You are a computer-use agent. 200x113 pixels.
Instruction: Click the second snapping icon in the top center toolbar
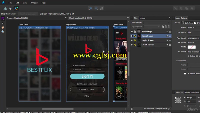96,8
